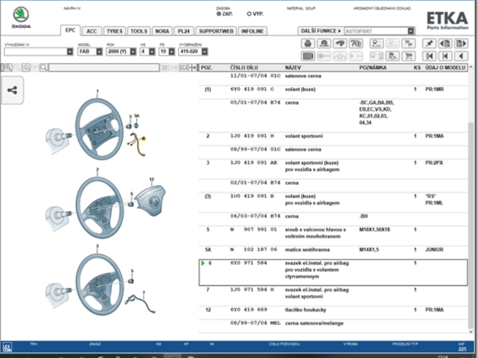The height and width of the screenshot is (358, 478).
Task: Click the shopping cart icon
Action: [x=409, y=55]
